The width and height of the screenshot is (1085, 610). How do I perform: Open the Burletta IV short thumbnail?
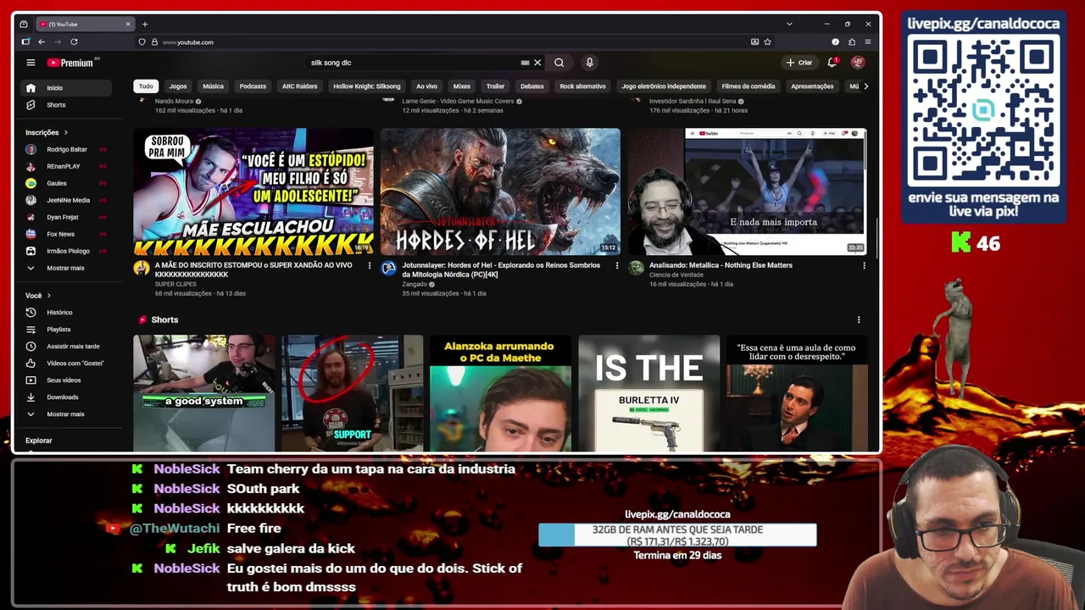click(648, 394)
